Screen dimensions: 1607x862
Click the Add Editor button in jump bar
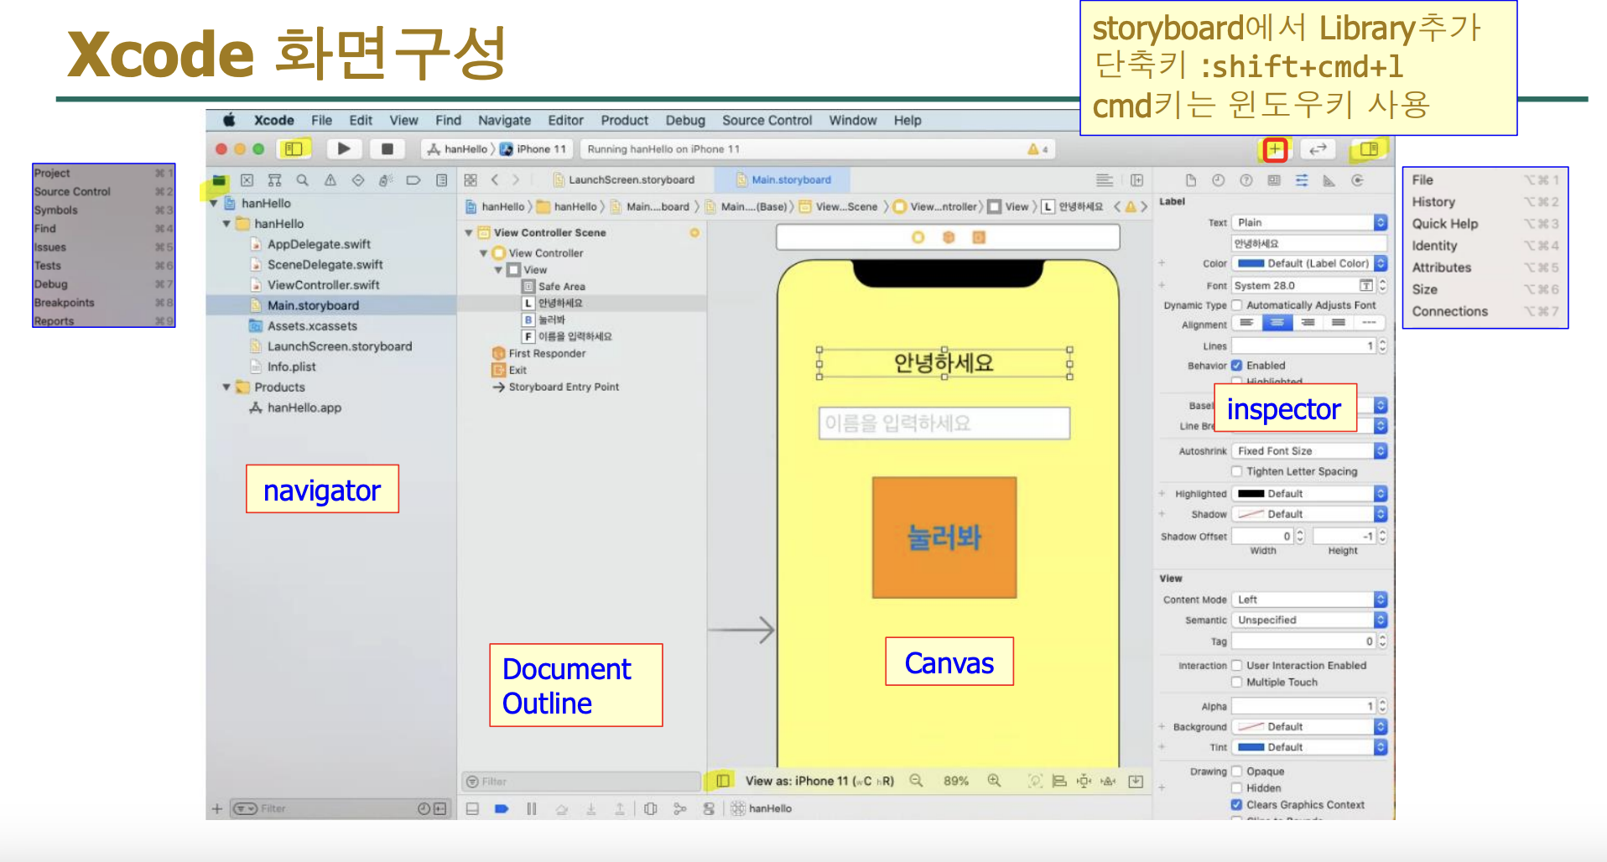1136,180
